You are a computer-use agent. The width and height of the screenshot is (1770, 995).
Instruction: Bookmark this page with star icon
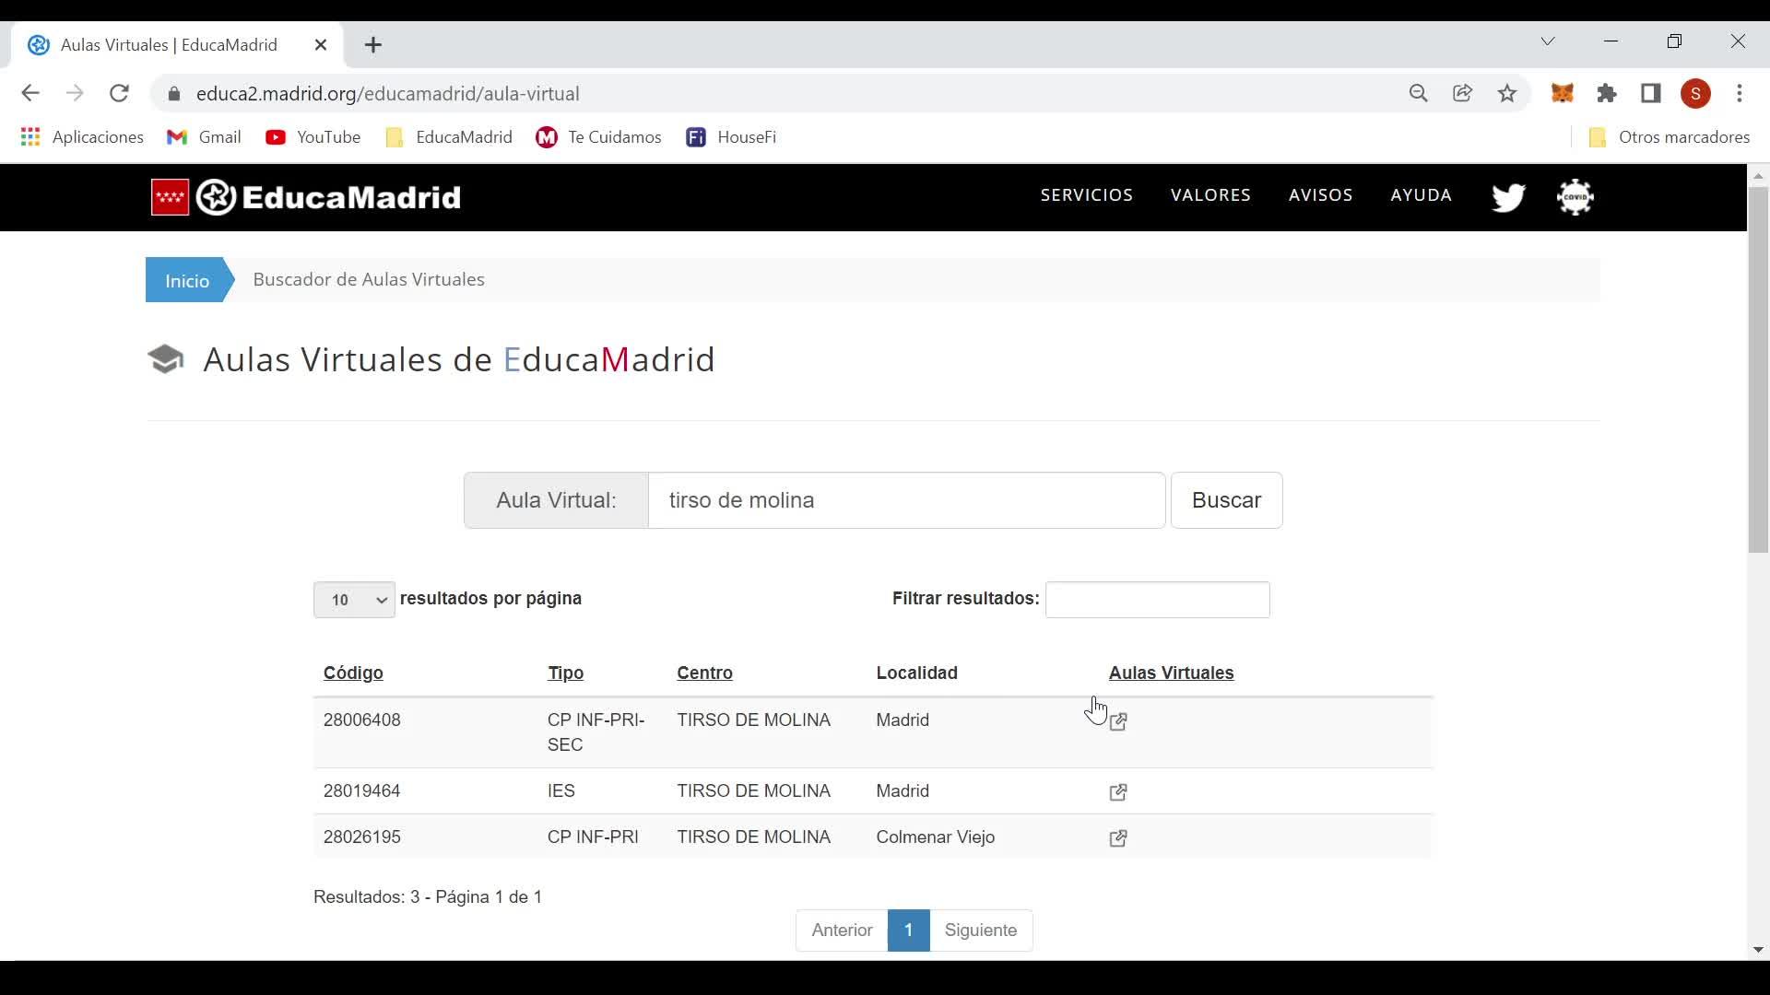(1507, 94)
